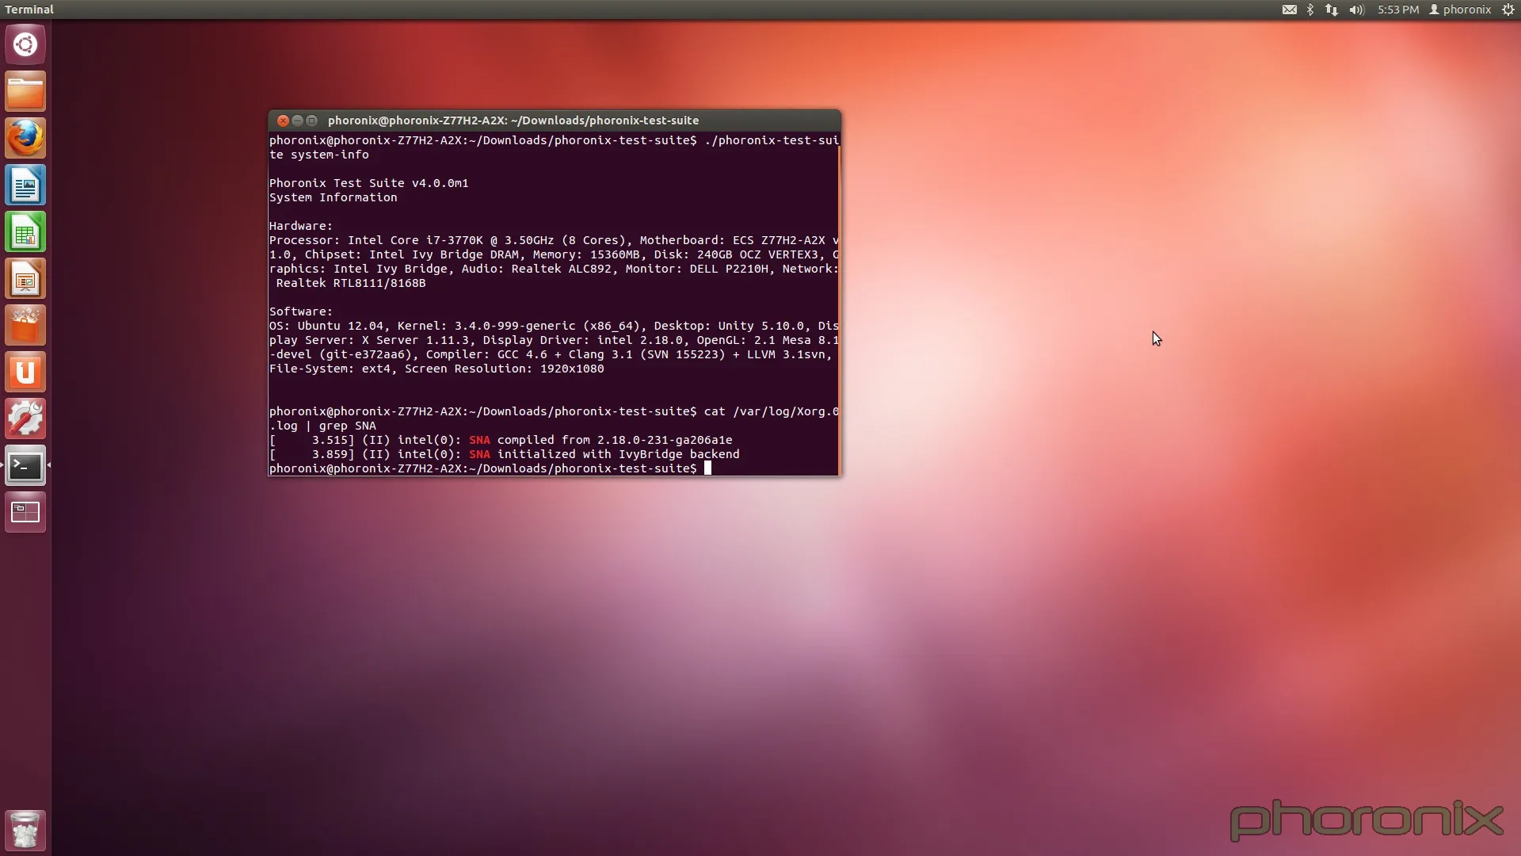Close the terminal window

point(283,120)
